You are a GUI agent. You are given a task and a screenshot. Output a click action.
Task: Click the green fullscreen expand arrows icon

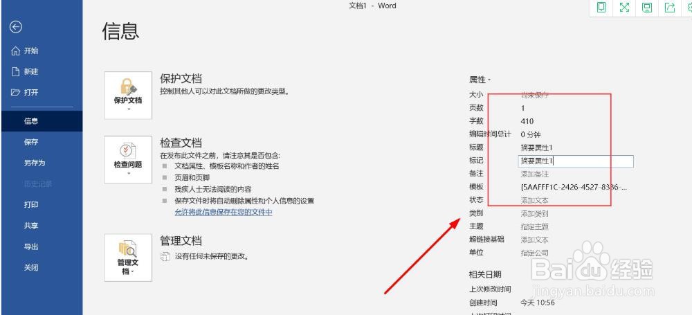point(624,7)
